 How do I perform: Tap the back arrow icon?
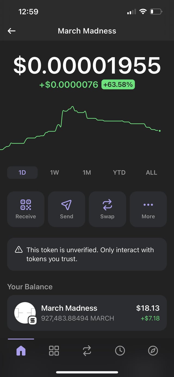[11, 31]
